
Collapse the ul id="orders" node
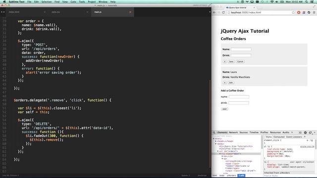click(x=218, y=151)
